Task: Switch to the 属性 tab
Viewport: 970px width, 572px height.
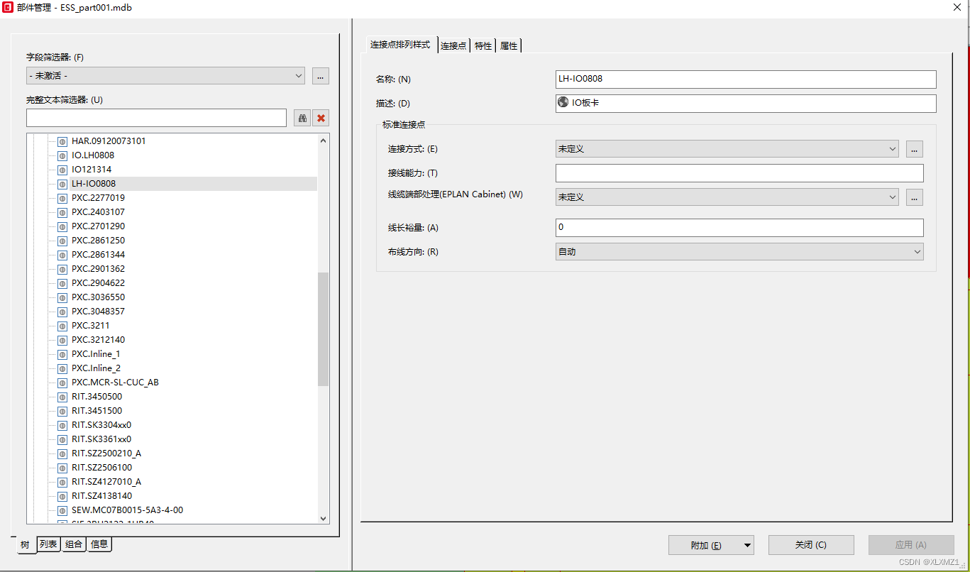Action: click(x=509, y=45)
